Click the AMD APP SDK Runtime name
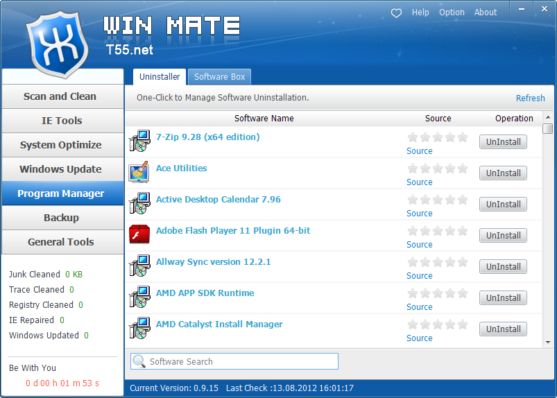Screen dimensions: 557x398 [x=205, y=293]
